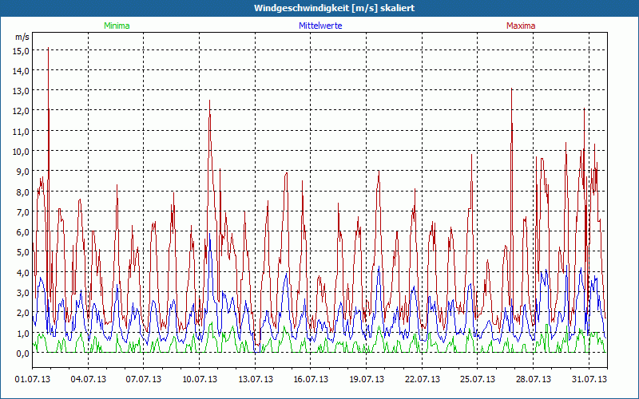
Task: Select the 8,0 y-axis value
Action: coord(24,192)
